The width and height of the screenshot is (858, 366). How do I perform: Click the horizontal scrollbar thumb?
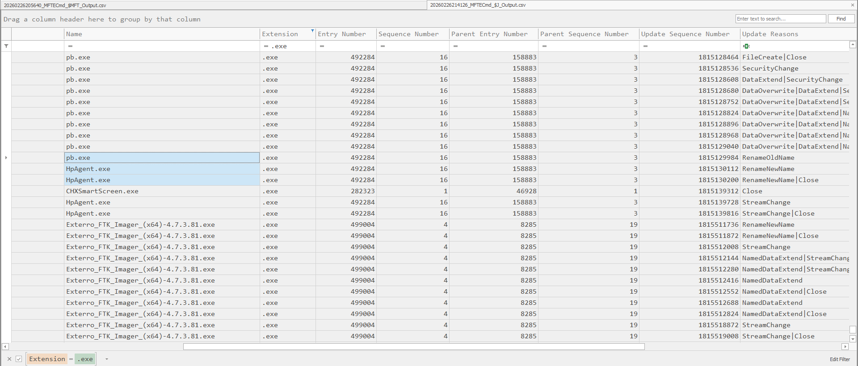pyautogui.click(x=414, y=346)
